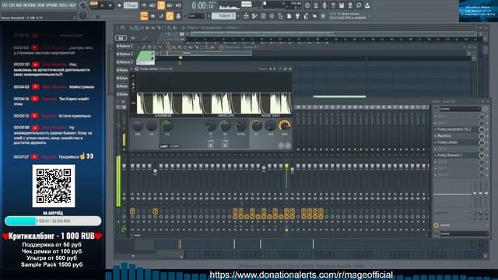Open the Pattern 7 selector dropdown
This screenshot has height=280, width=498.
coord(223,16)
